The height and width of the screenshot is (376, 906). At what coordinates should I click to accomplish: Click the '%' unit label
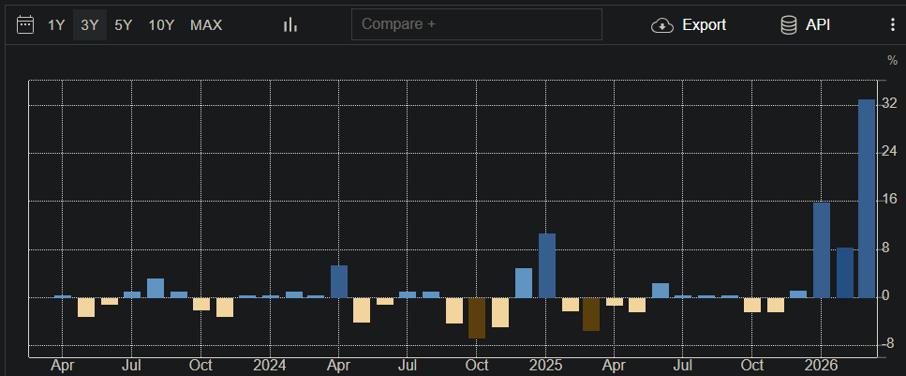tap(893, 60)
